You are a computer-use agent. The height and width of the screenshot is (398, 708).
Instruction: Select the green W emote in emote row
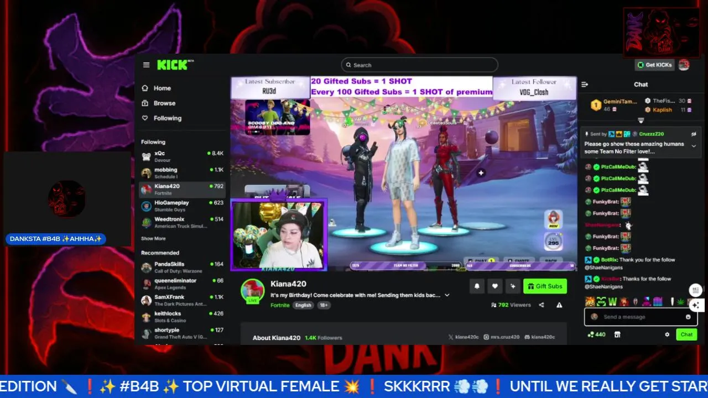[x=612, y=302]
